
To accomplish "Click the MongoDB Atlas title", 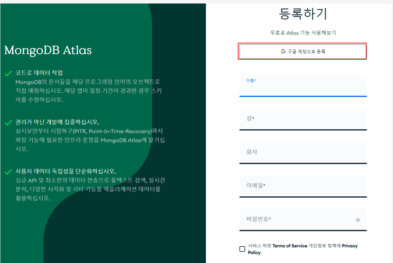I will click(x=48, y=50).
